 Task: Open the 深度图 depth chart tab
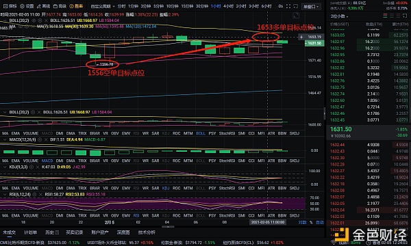coord(123,232)
